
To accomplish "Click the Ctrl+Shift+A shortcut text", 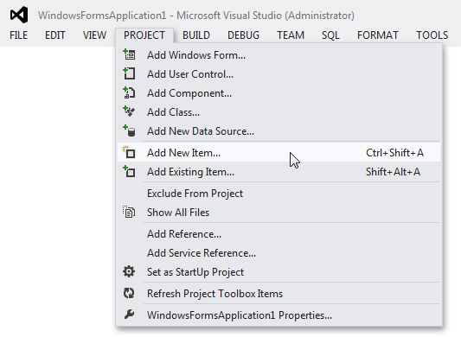I will click(x=394, y=152).
